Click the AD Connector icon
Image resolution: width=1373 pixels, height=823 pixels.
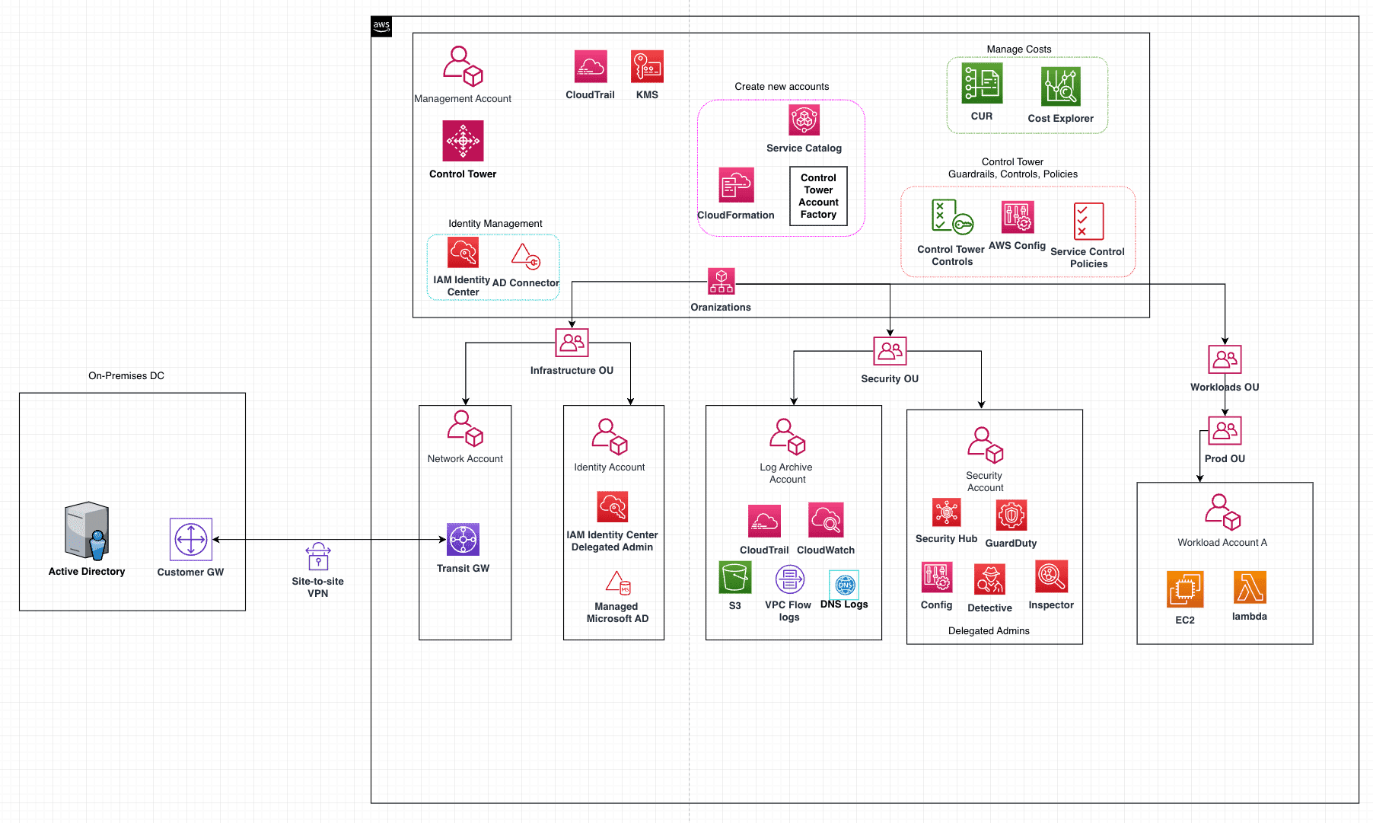[x=525, y=257]
